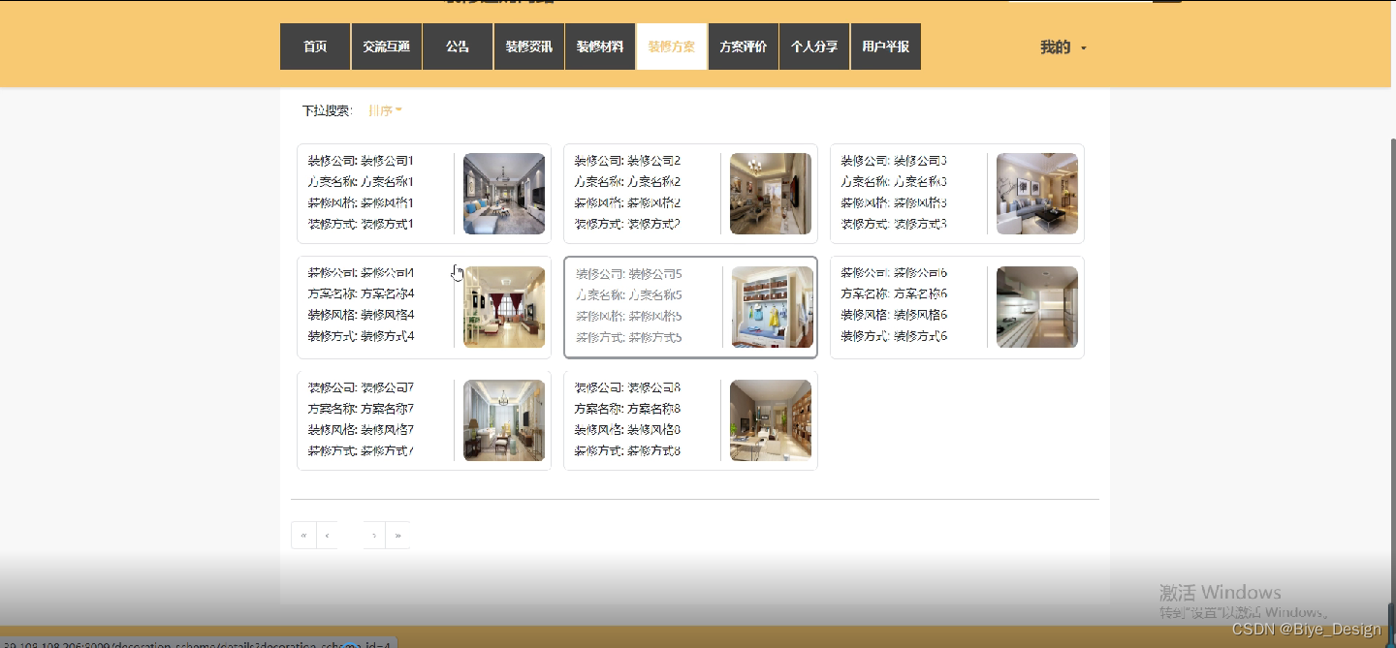
Task: Click the text 装修风格3
Action: pos(921,203)
